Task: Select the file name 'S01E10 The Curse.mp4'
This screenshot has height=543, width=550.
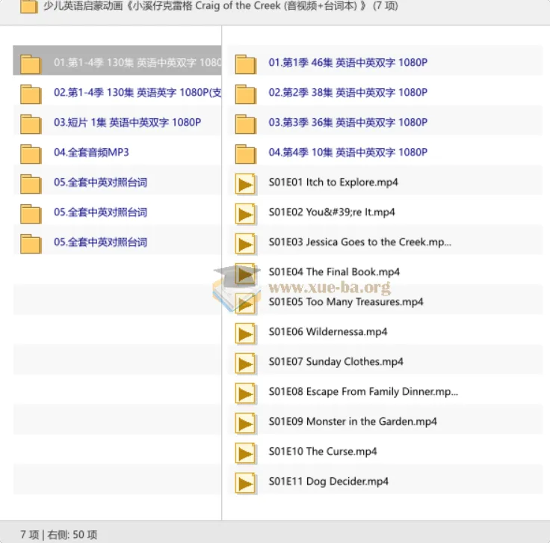Action: coord(323,452)
